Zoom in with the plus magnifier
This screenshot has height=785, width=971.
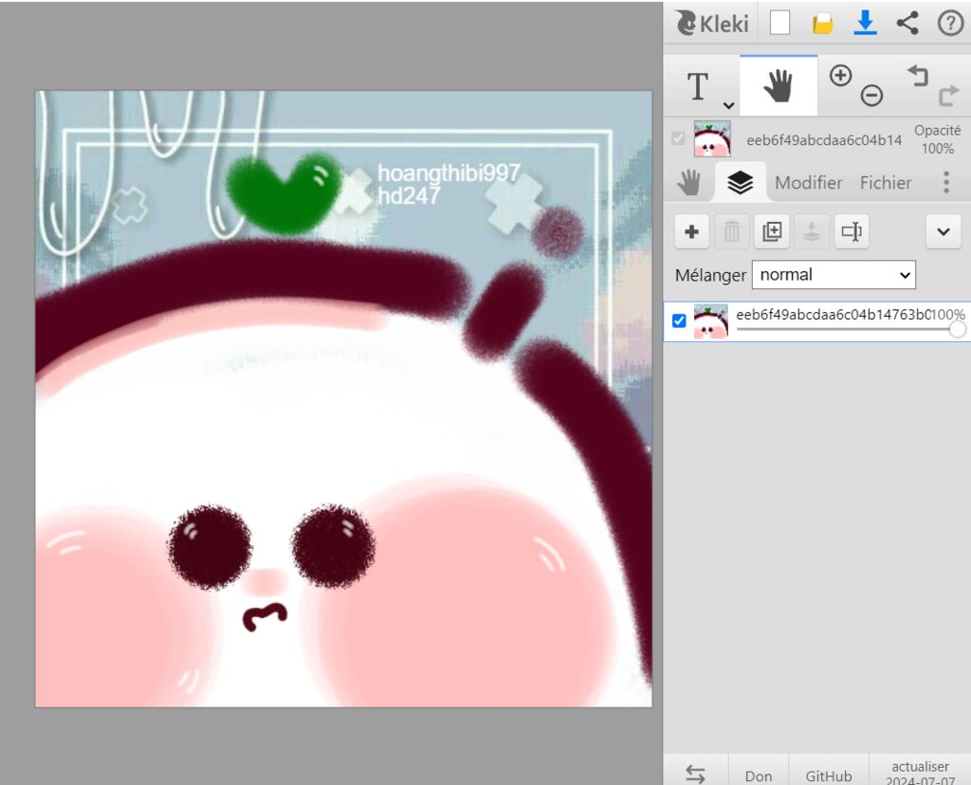click(x=840, y=76)
